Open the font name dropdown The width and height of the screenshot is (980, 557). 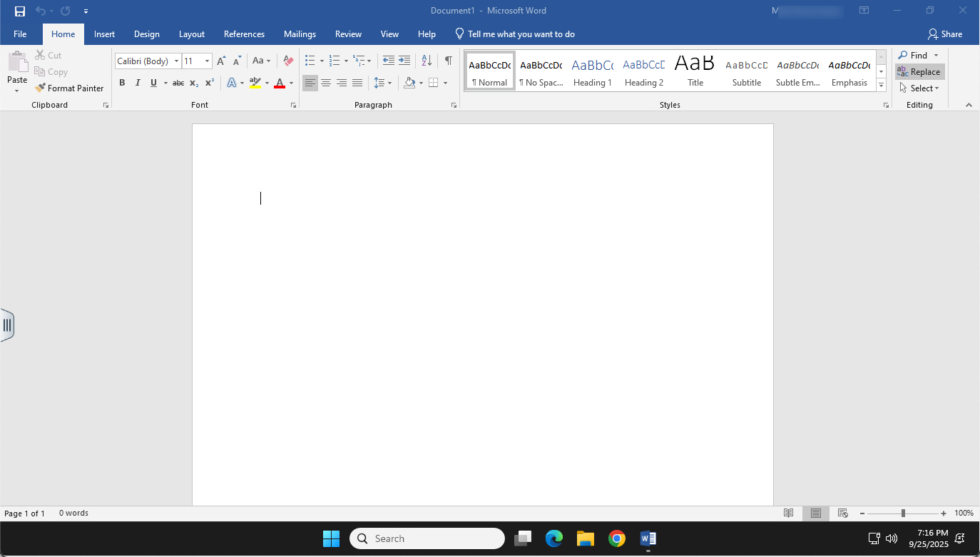(x=176, y=61)
